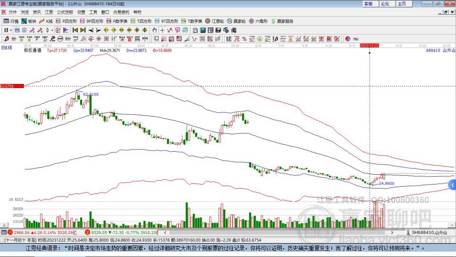The height and width of the screenshot is (257, 456).
Task: Click the 63.6754 red price marker
Action: click(x=12, y=86)
